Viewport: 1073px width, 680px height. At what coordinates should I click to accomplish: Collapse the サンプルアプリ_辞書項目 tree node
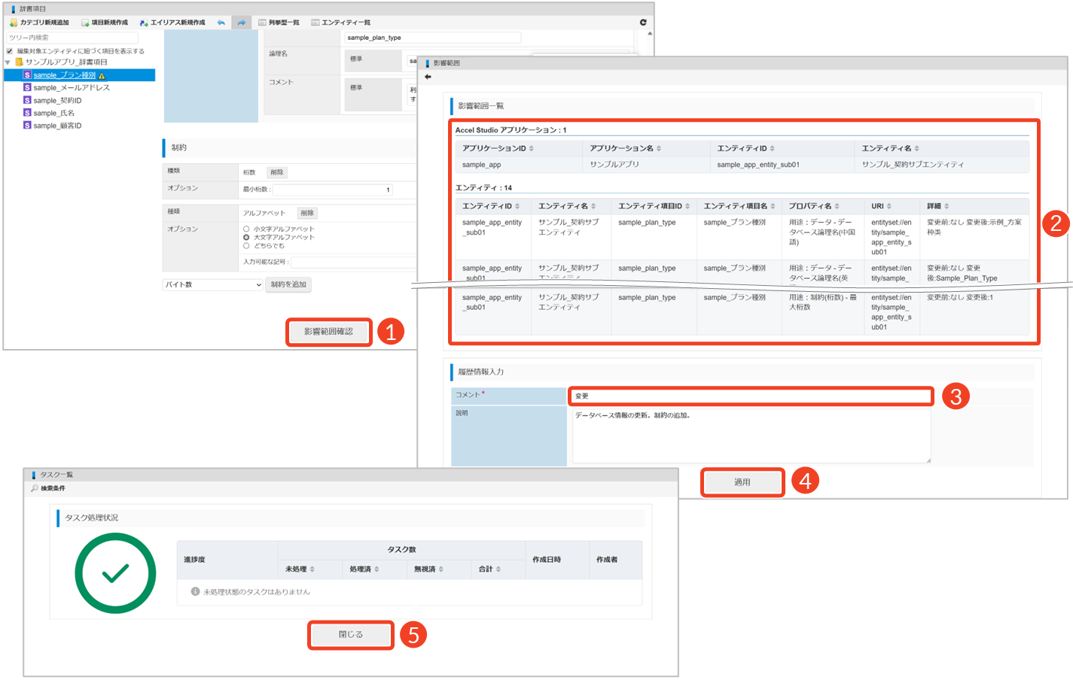pos(8,62)
